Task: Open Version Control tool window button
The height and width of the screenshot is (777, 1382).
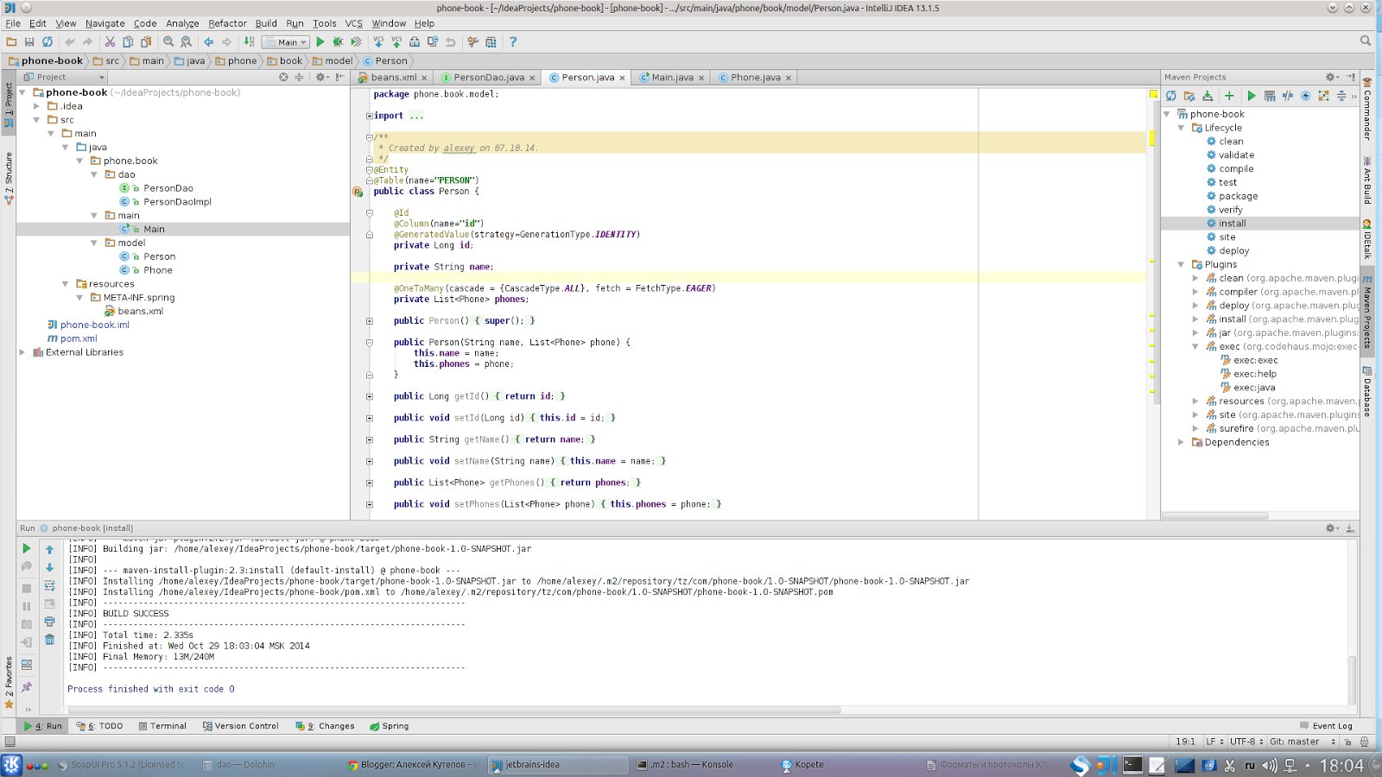Action: 240,726
